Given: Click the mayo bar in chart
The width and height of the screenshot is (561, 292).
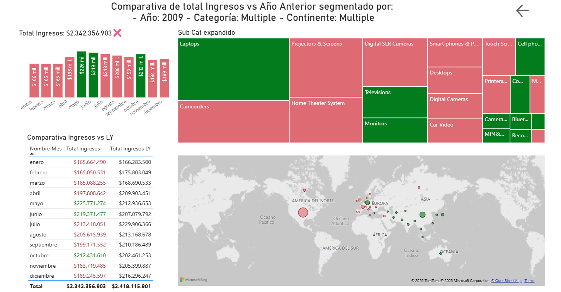Looking at the screenshot, I should pos(82,74).
